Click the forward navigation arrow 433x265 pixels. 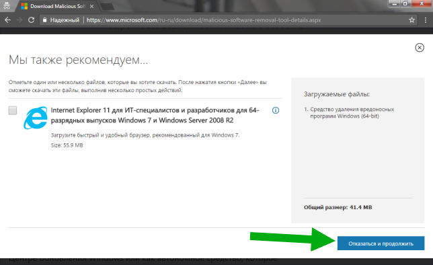[19, 20]
